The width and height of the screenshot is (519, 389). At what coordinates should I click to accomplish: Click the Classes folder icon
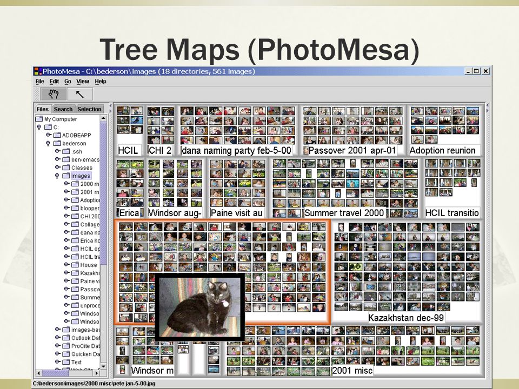66,167
